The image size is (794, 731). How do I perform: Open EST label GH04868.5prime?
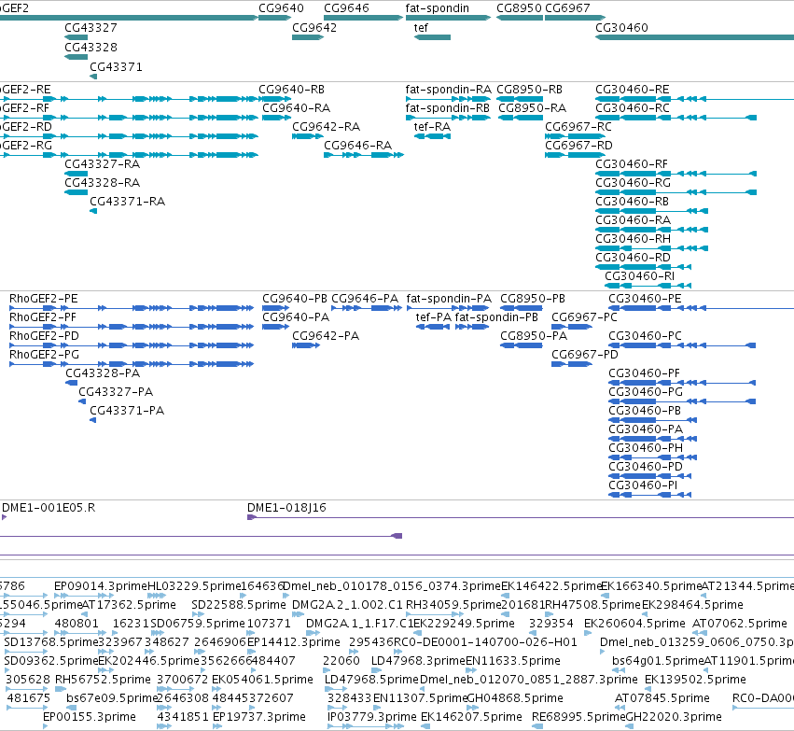[x=515, y=698]
